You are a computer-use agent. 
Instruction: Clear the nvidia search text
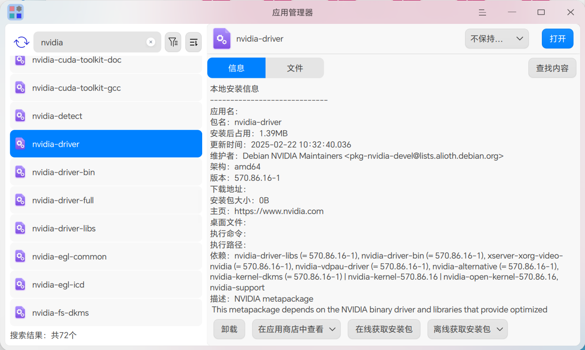click(x=151, y=42)
